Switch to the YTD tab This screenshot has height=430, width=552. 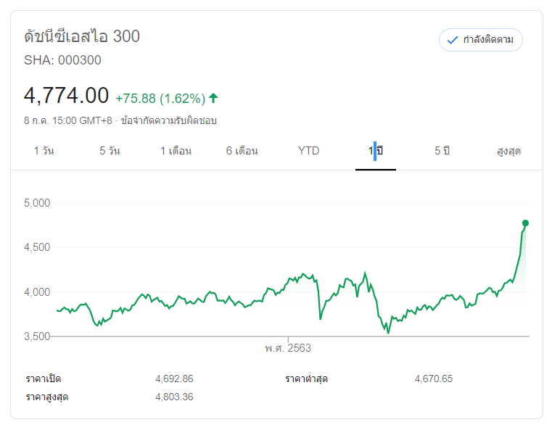coord(308,151)
